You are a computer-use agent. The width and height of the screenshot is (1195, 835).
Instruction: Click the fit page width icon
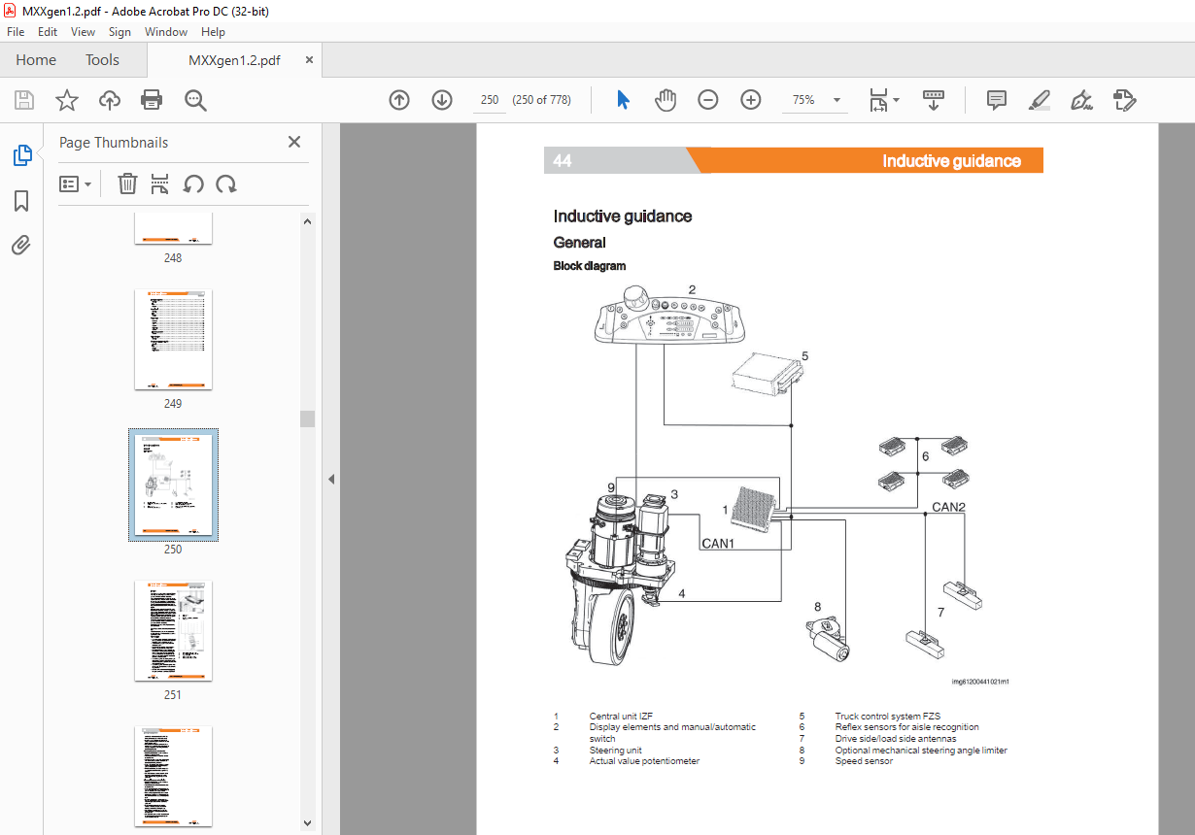878,100
